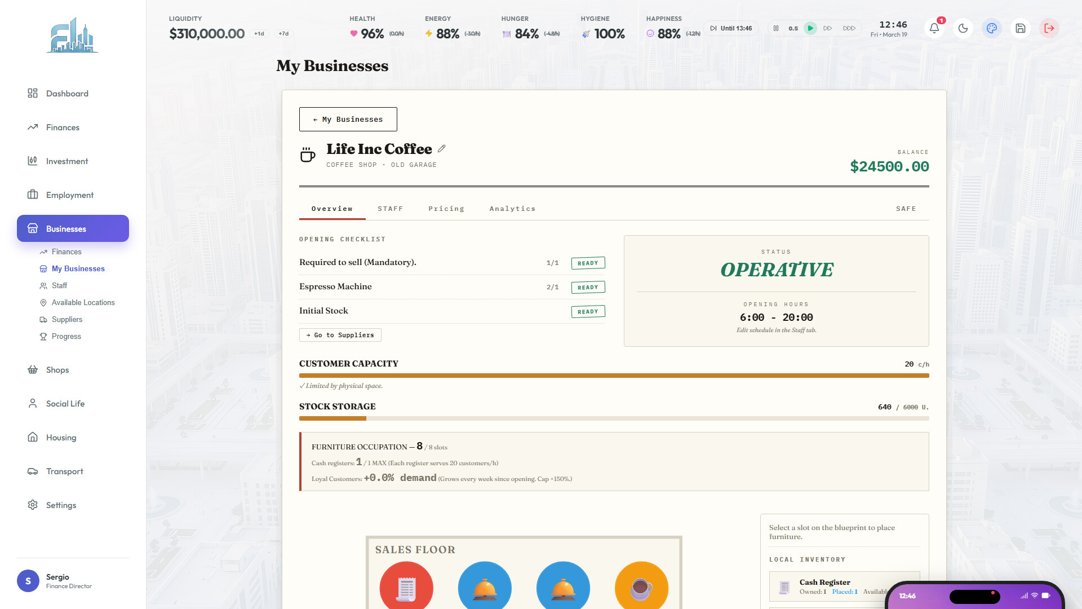Go back to My Businesses
Viewport: 1082px width, 609px height.
[348, 119]
